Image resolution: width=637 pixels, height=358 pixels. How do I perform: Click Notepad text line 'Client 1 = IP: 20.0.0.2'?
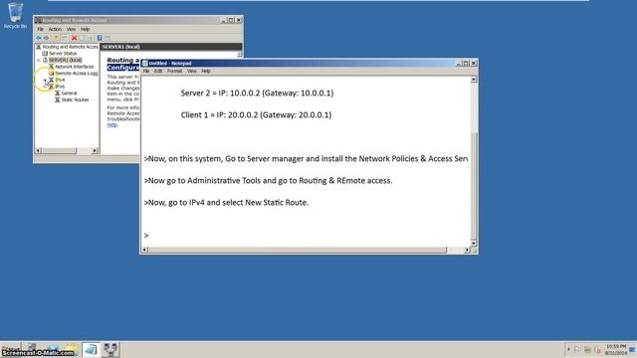tap(256, 115)
